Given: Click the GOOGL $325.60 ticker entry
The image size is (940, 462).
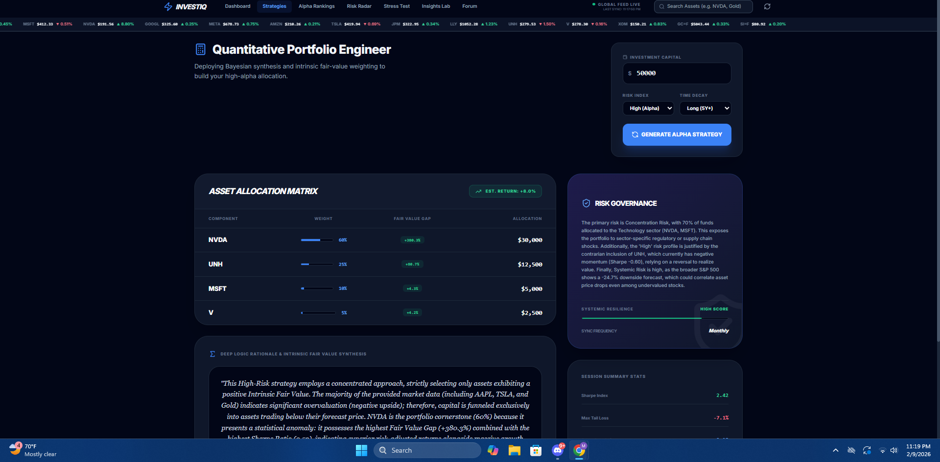Looking at the screenshot, I should pos(171,24).
